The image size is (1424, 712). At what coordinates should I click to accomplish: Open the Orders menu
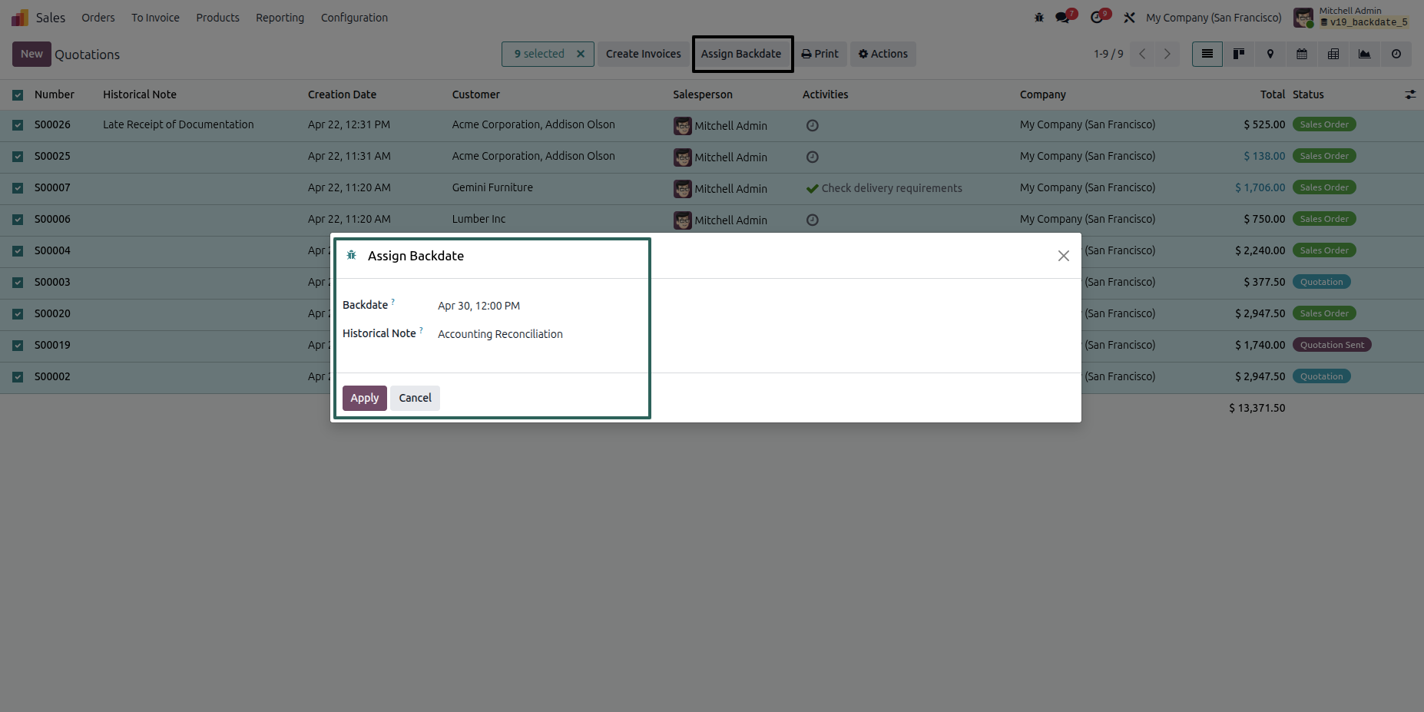click(98, 18)
